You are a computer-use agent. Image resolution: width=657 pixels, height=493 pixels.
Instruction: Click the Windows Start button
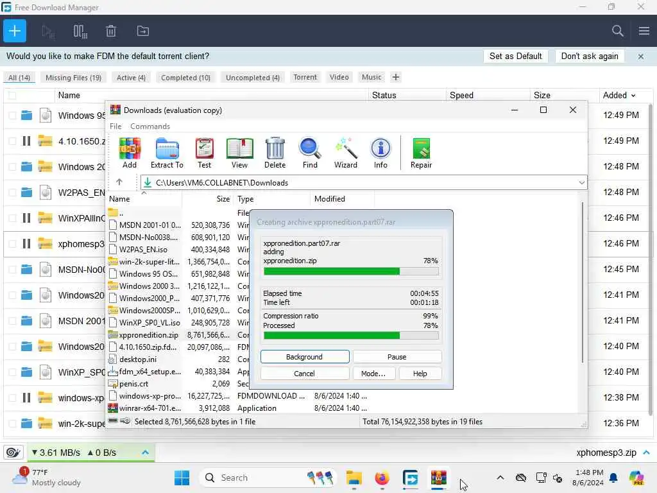click(182, 478)
